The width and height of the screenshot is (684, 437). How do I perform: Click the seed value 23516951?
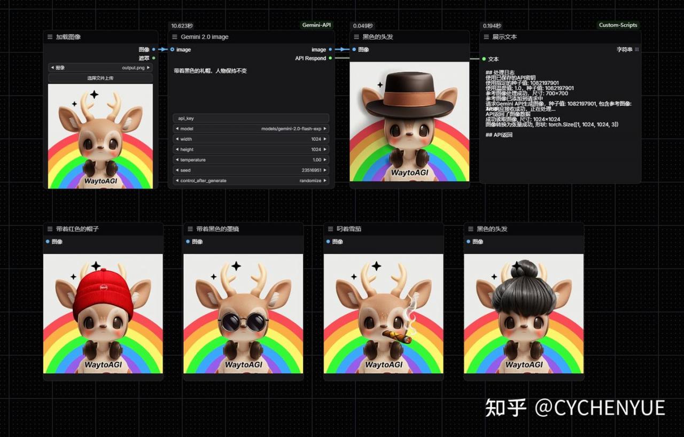(x=312, y=170)
